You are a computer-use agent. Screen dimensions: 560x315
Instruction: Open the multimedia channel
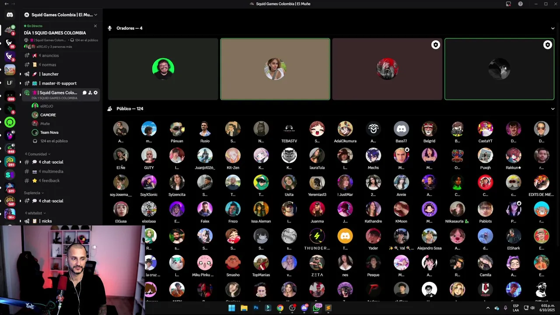coord(61,171)
